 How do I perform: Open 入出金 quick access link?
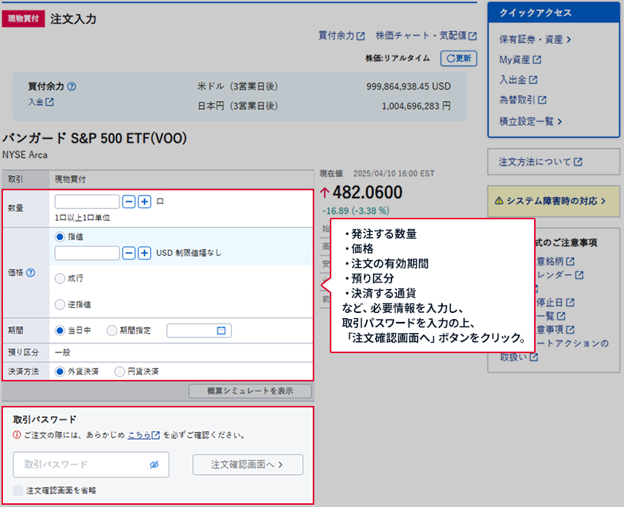click(x=519, y=80)
